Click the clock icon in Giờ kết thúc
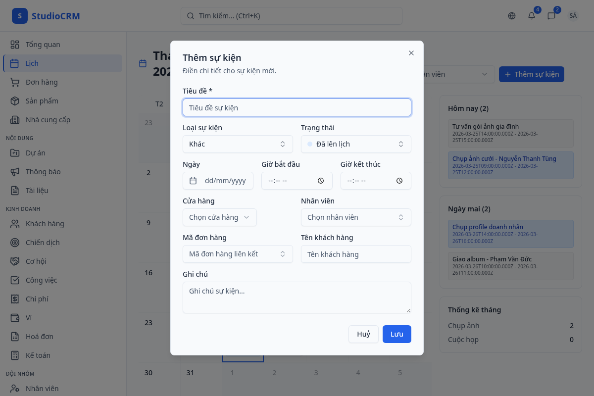This screenshot has height=396, width=594. 399,181
